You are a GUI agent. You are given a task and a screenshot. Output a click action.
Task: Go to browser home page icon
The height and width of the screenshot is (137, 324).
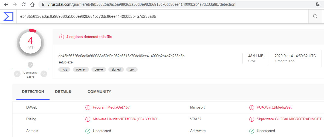coord(32,4)
